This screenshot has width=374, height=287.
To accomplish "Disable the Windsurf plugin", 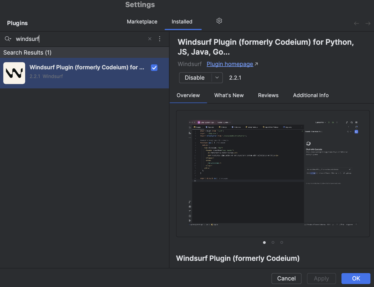I will (195, 78).
